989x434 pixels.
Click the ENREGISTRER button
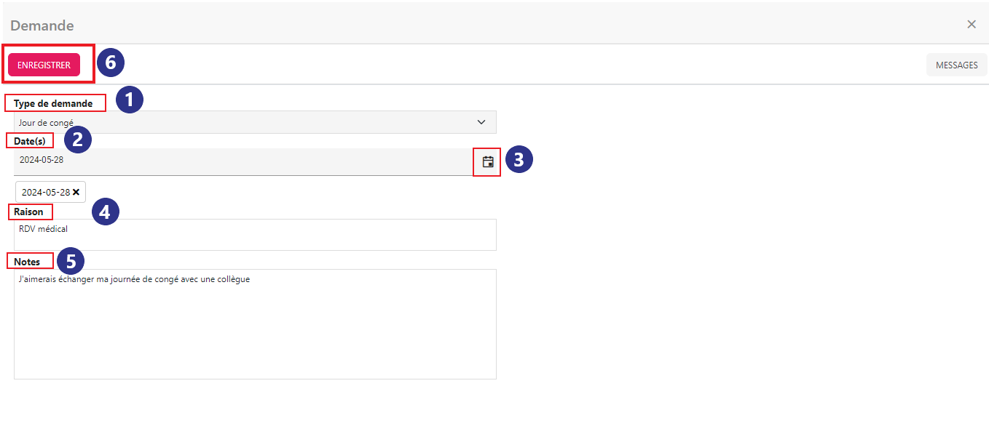pos(44,65)
